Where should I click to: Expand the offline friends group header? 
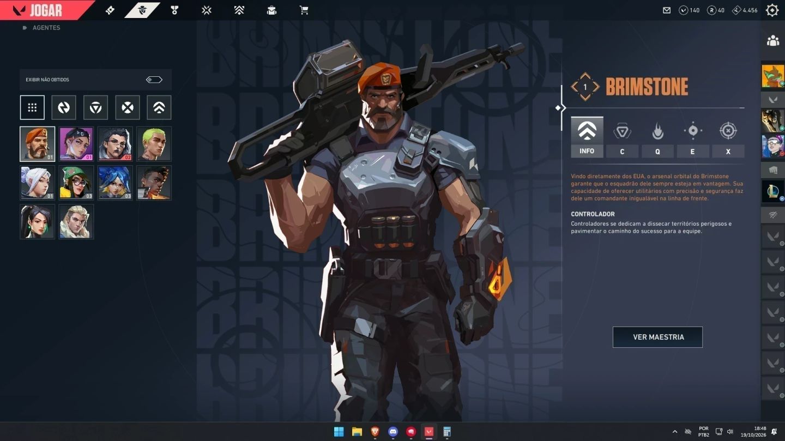pyautogui.click(x=773, y=215)
